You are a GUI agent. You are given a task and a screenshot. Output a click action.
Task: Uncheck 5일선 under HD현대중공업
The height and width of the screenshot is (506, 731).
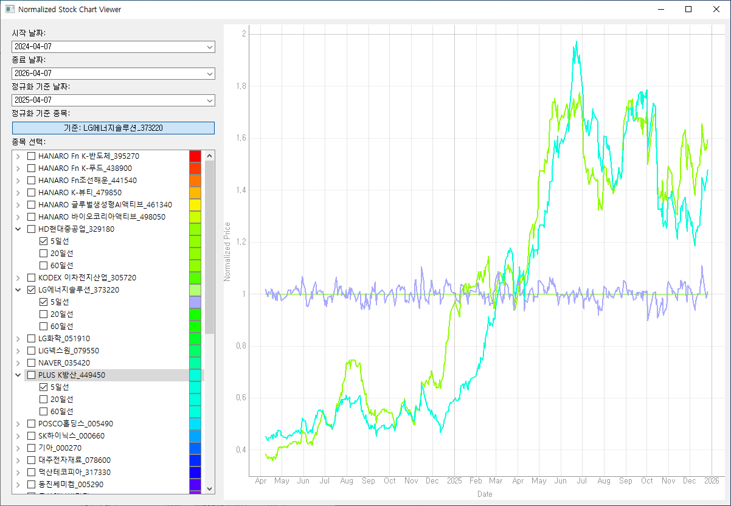tap(43, 241)
